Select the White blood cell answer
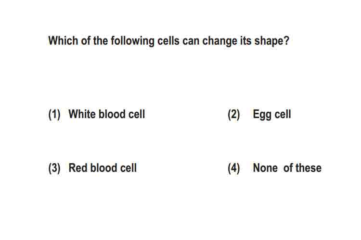Viewport: 361px width, 240px height. 107,114
